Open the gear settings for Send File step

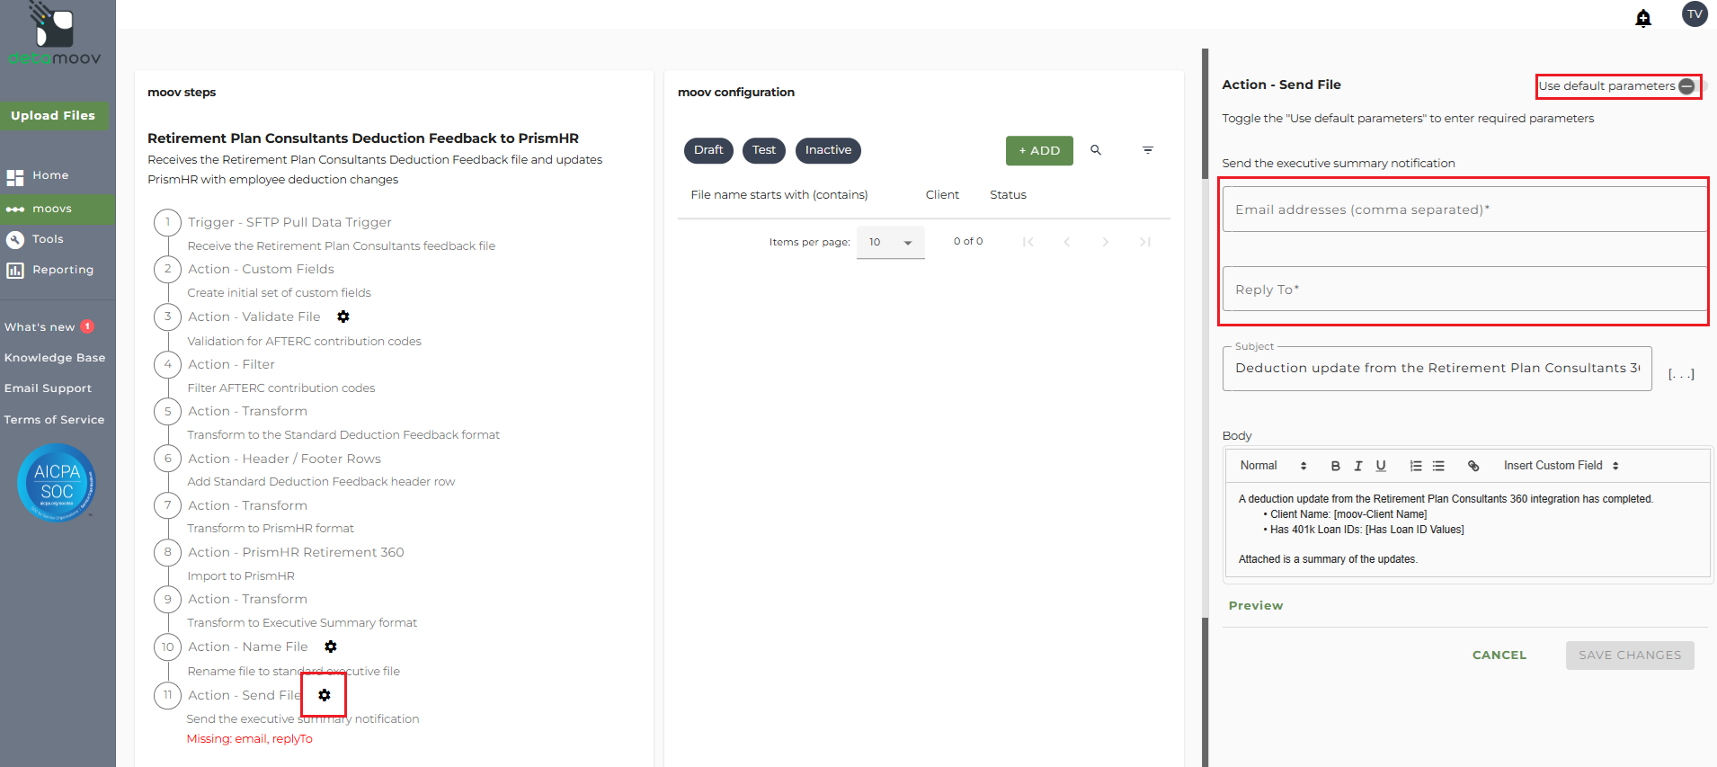[325, 695]
